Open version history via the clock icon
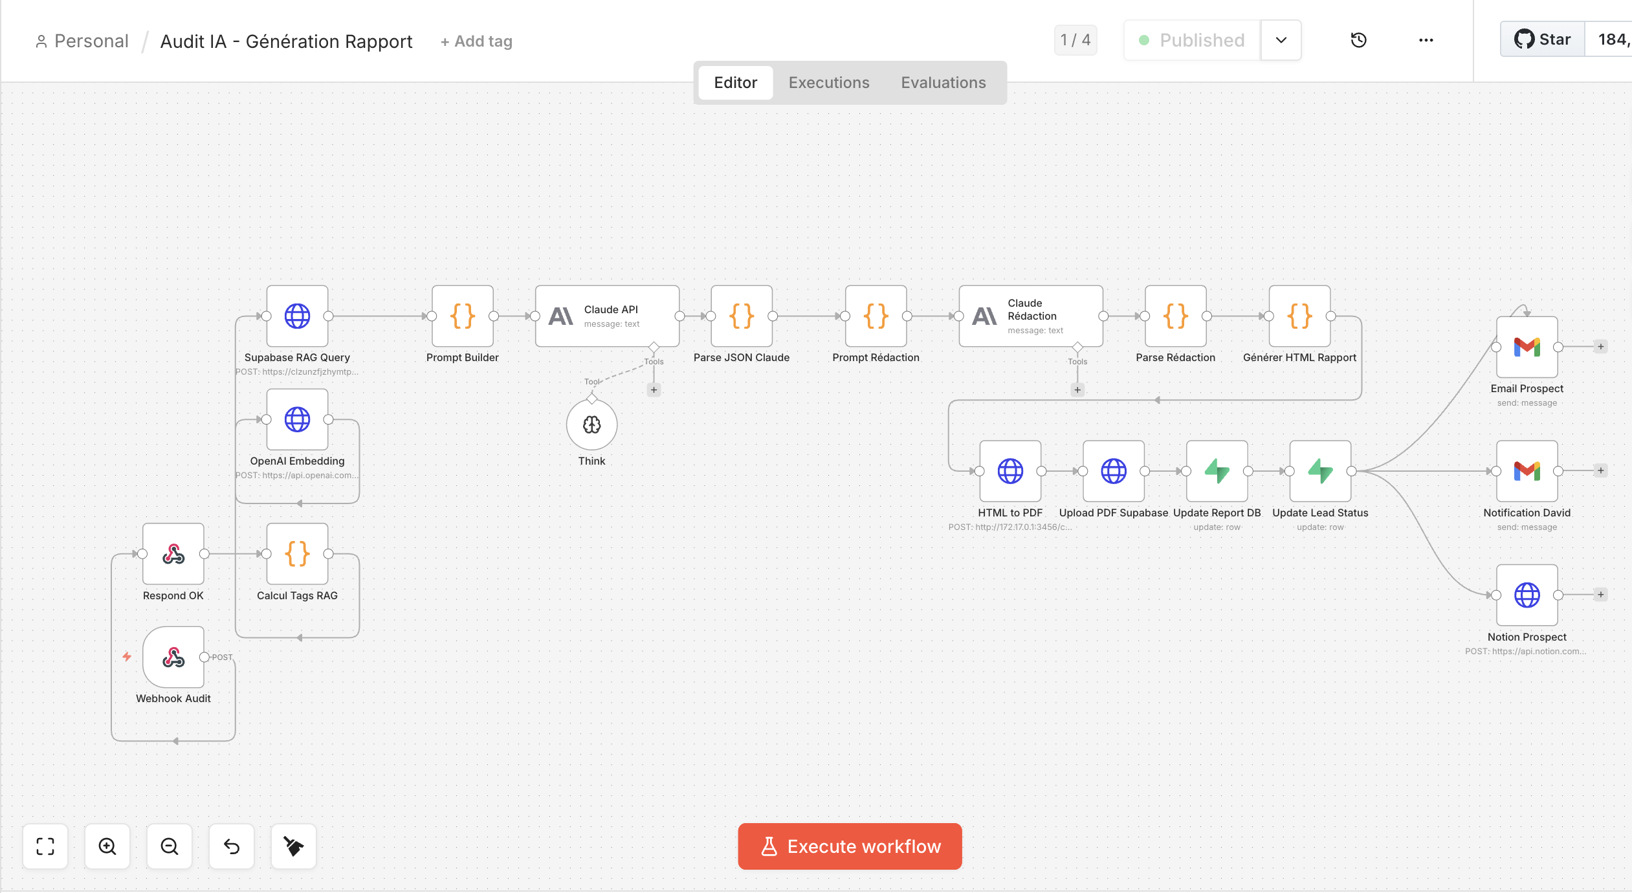1632x893 pixels. tap(1358, 40)
